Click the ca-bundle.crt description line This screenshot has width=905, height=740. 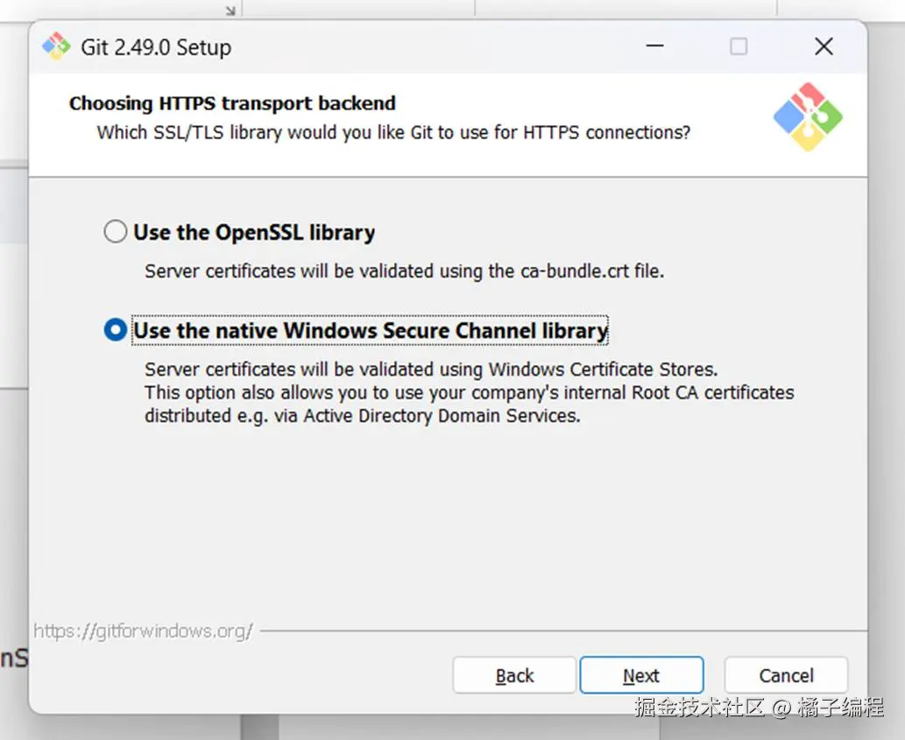[x=404, y=271]
